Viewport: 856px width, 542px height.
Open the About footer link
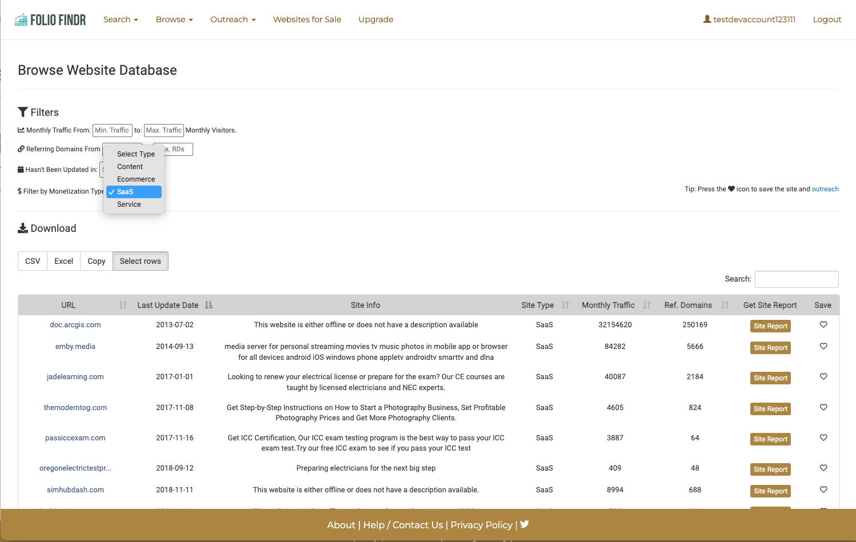341,525
